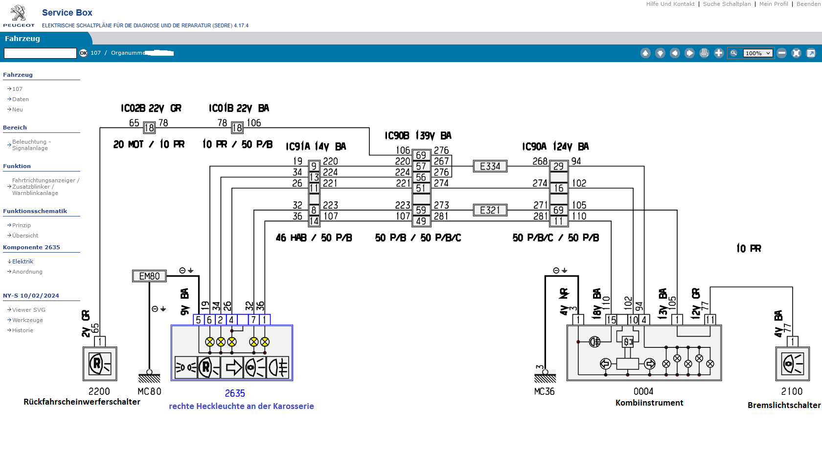
Task: Open diagram in new window icon
Action: pos(811,53)
